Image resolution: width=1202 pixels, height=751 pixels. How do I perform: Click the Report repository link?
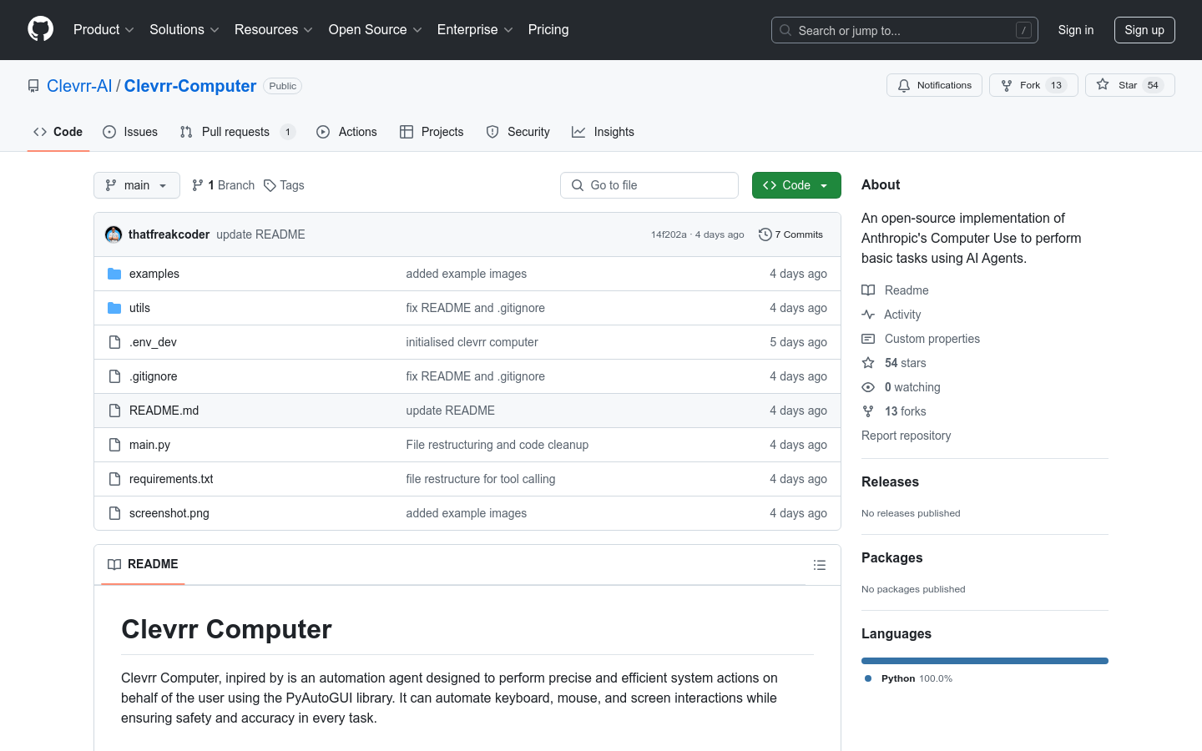906,436
